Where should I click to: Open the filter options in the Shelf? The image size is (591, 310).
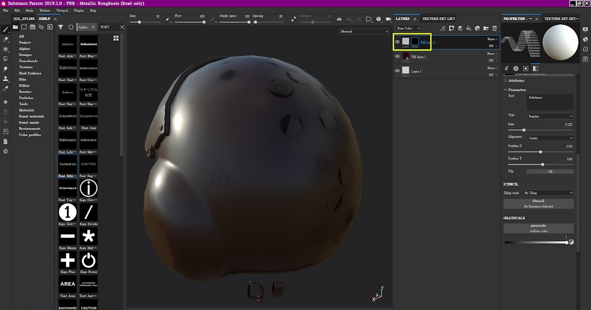60,27
